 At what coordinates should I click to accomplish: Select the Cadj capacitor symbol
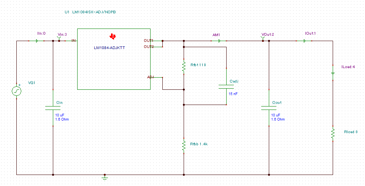click(x=226, y=87)
